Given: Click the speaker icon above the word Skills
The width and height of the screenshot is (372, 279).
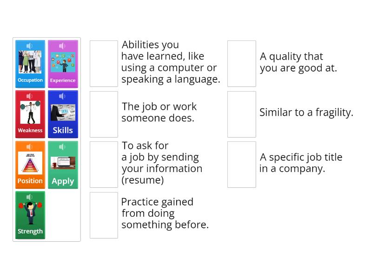Looking at the screenshot, I should (x=63, y=96).
